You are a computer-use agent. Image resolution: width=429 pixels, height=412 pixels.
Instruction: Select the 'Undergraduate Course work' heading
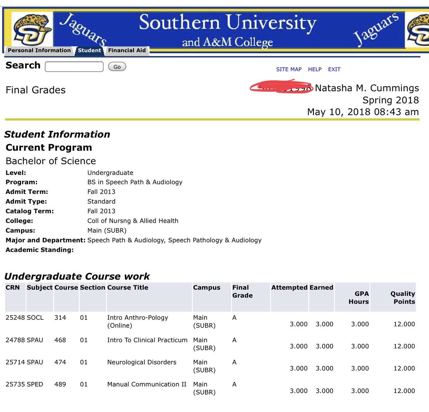(x=77, y=276)
